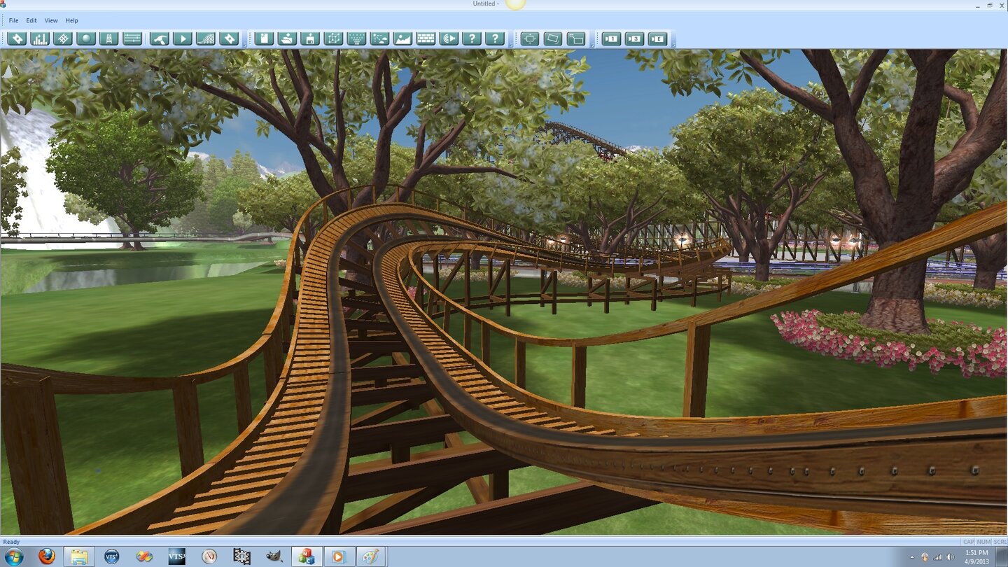Expand toolbar overflow arrow after camera buttons
The width and height of the screenshot is (1008, 567).
(x=673, y=44)
